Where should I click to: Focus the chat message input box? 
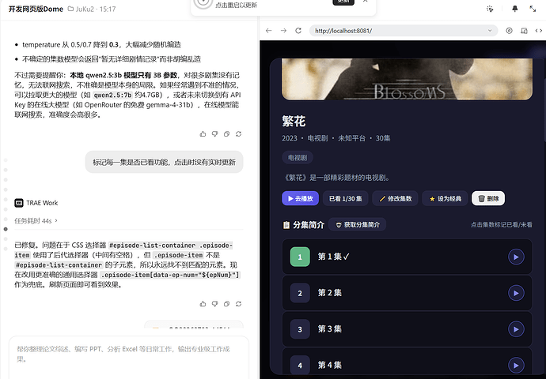click(x=129, y=357)
